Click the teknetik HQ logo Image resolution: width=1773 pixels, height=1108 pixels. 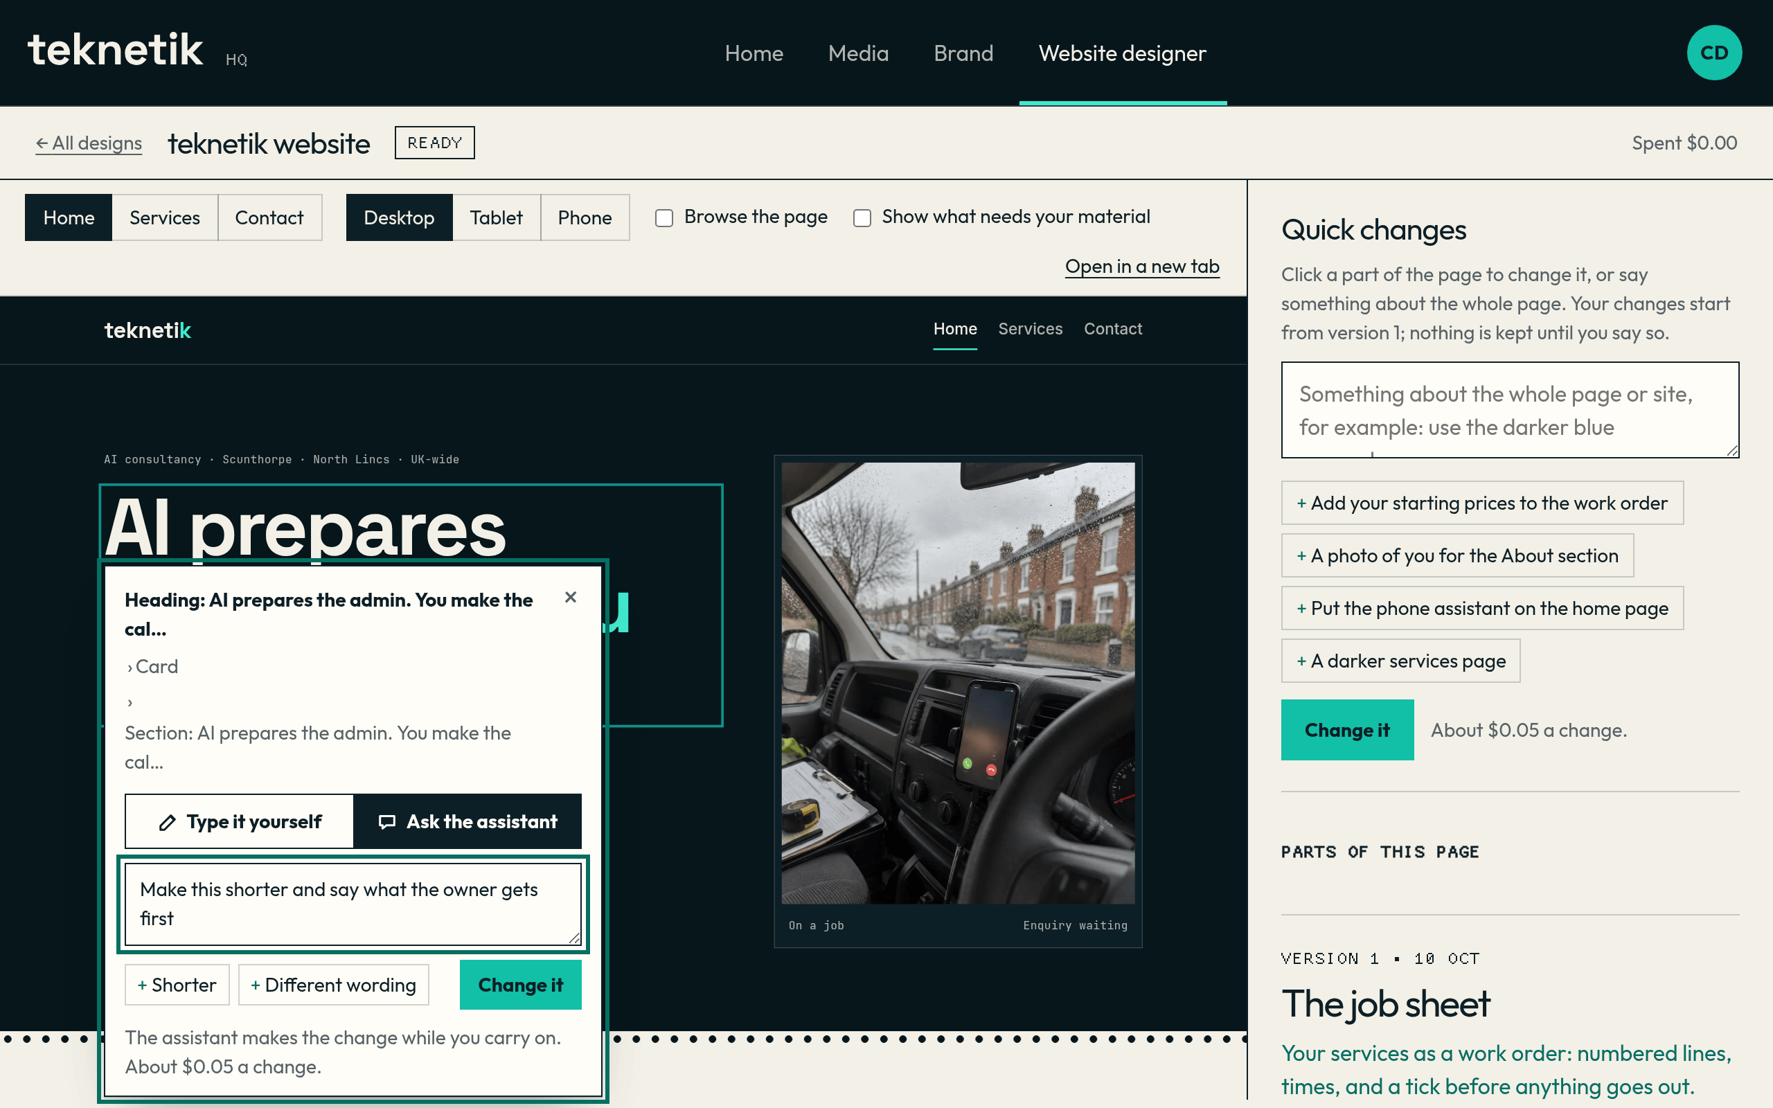coord(138,51)
